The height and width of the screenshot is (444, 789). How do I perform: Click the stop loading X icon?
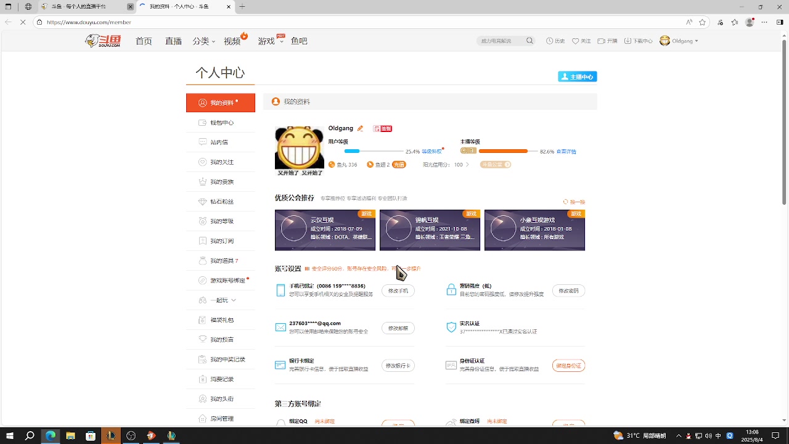coord(23,22)
